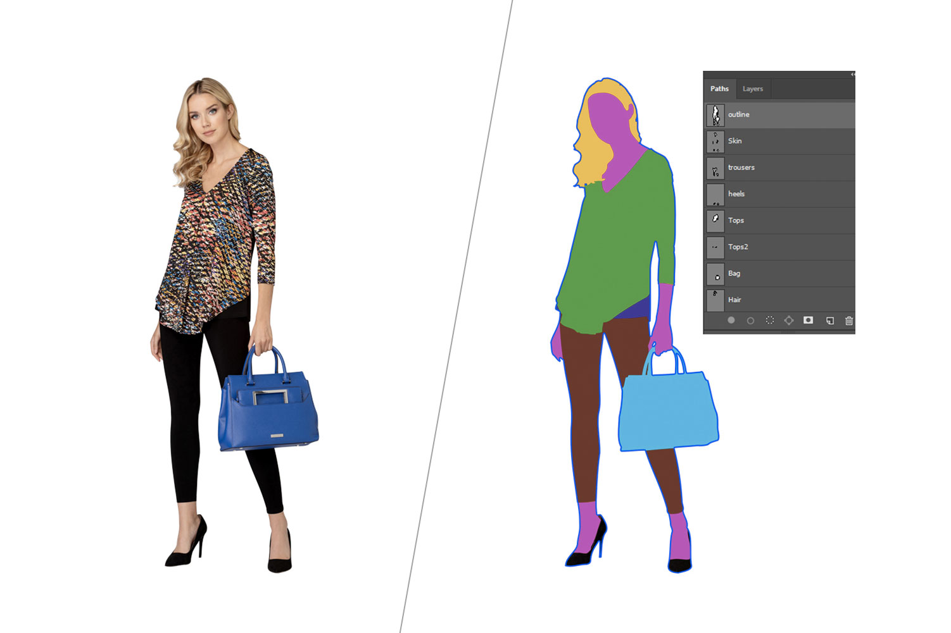Click the Tops path thumbnail

715,221
